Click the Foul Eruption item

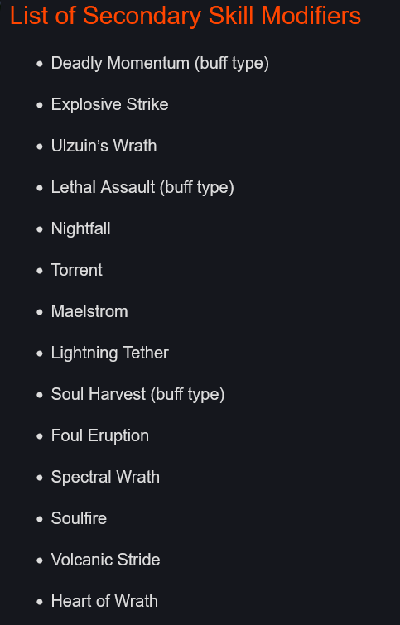click(x=99, y=435)
